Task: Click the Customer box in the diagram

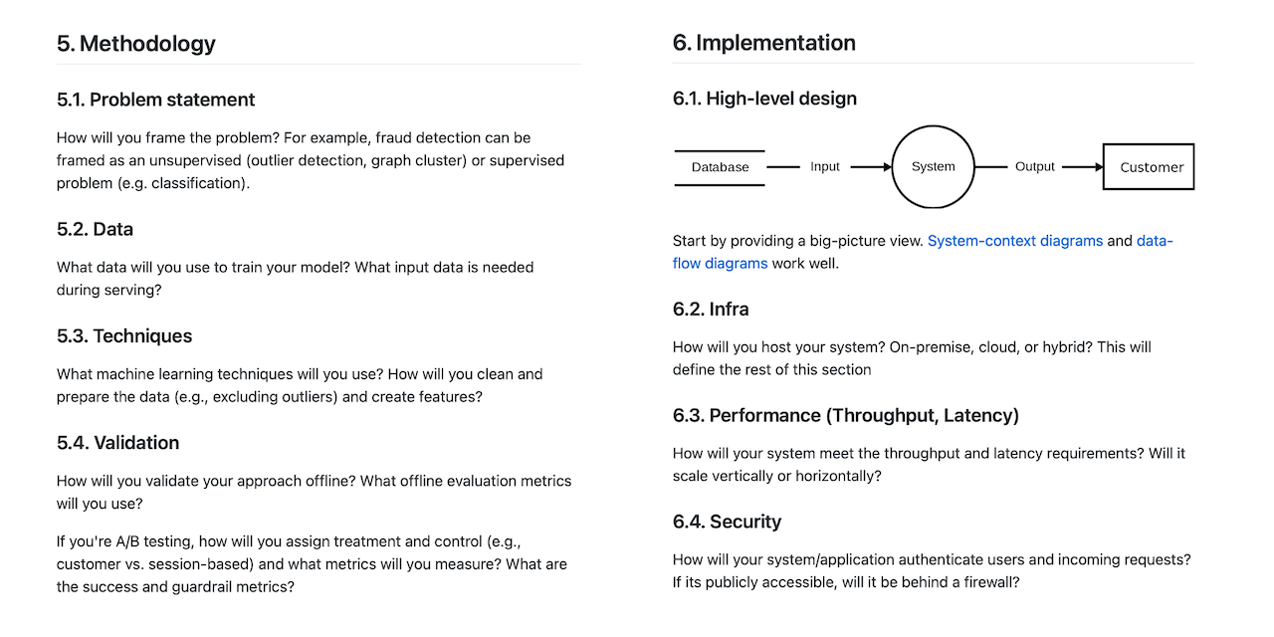Action: tap(1149, 167)
